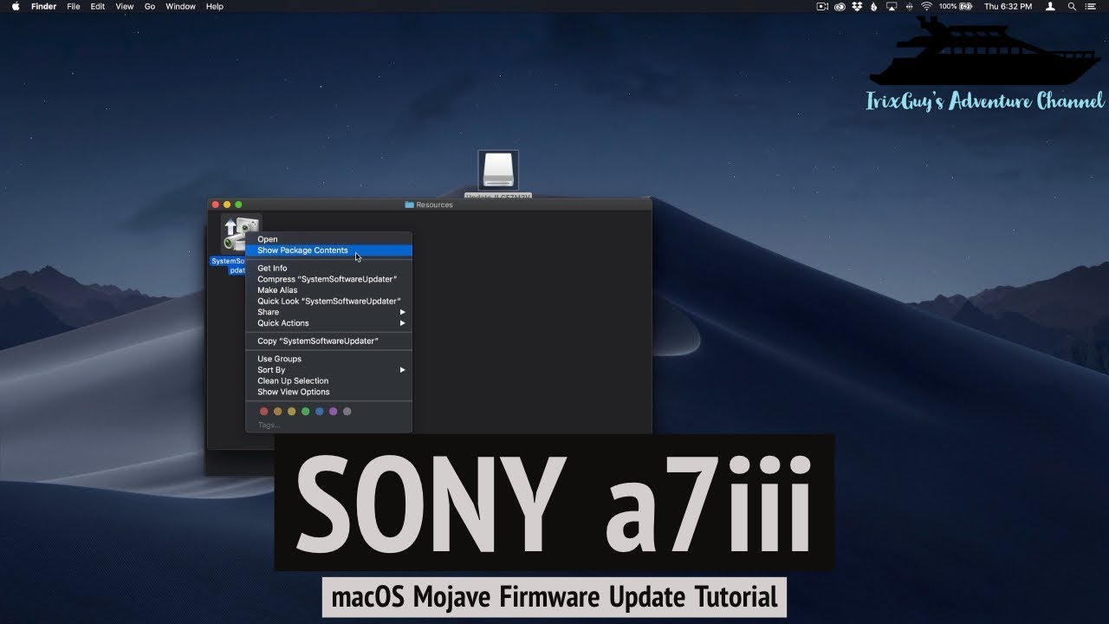Open the File menu

click(74, 6)
